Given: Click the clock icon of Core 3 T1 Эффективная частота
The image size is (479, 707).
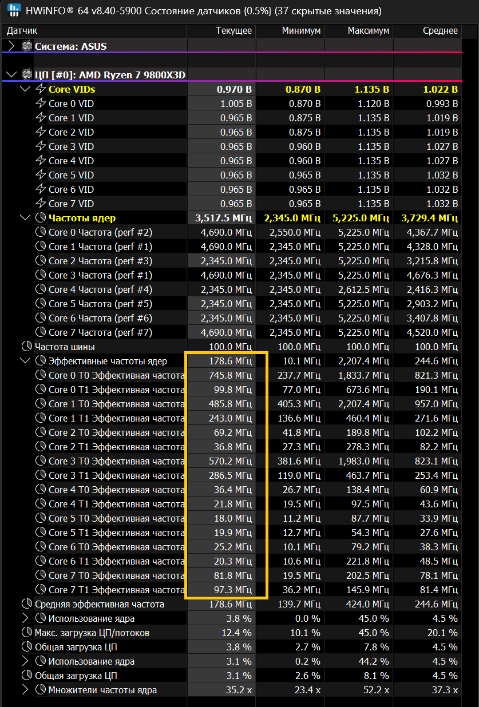Looking at the screenshot, I should point(41,475).
